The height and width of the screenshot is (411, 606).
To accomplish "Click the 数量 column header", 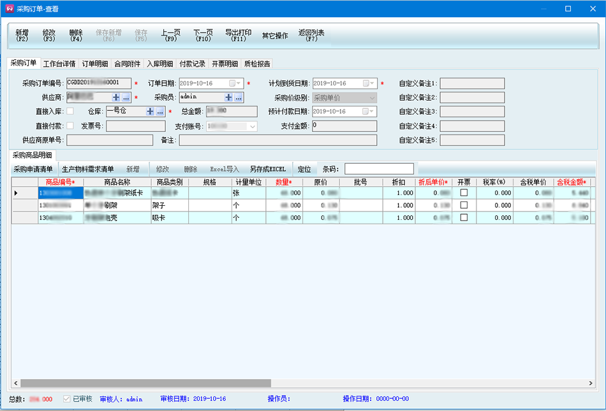I will (284, 182).
